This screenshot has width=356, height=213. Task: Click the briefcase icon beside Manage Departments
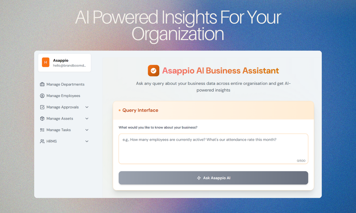(x=42, y=84)
